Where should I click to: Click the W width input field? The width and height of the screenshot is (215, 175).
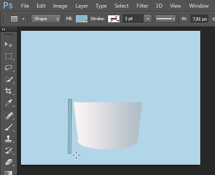pyautogui.click(x=199, y=19)
